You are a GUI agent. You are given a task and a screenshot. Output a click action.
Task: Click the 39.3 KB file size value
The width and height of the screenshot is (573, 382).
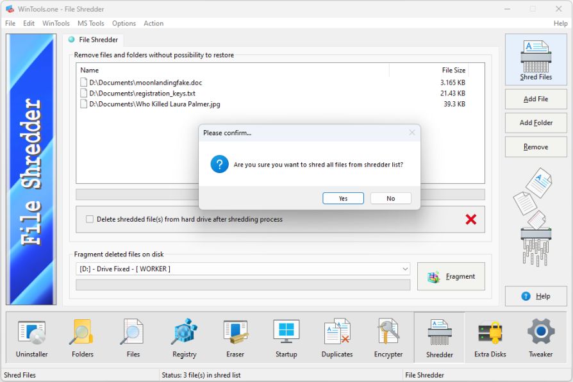click(454, 104)
